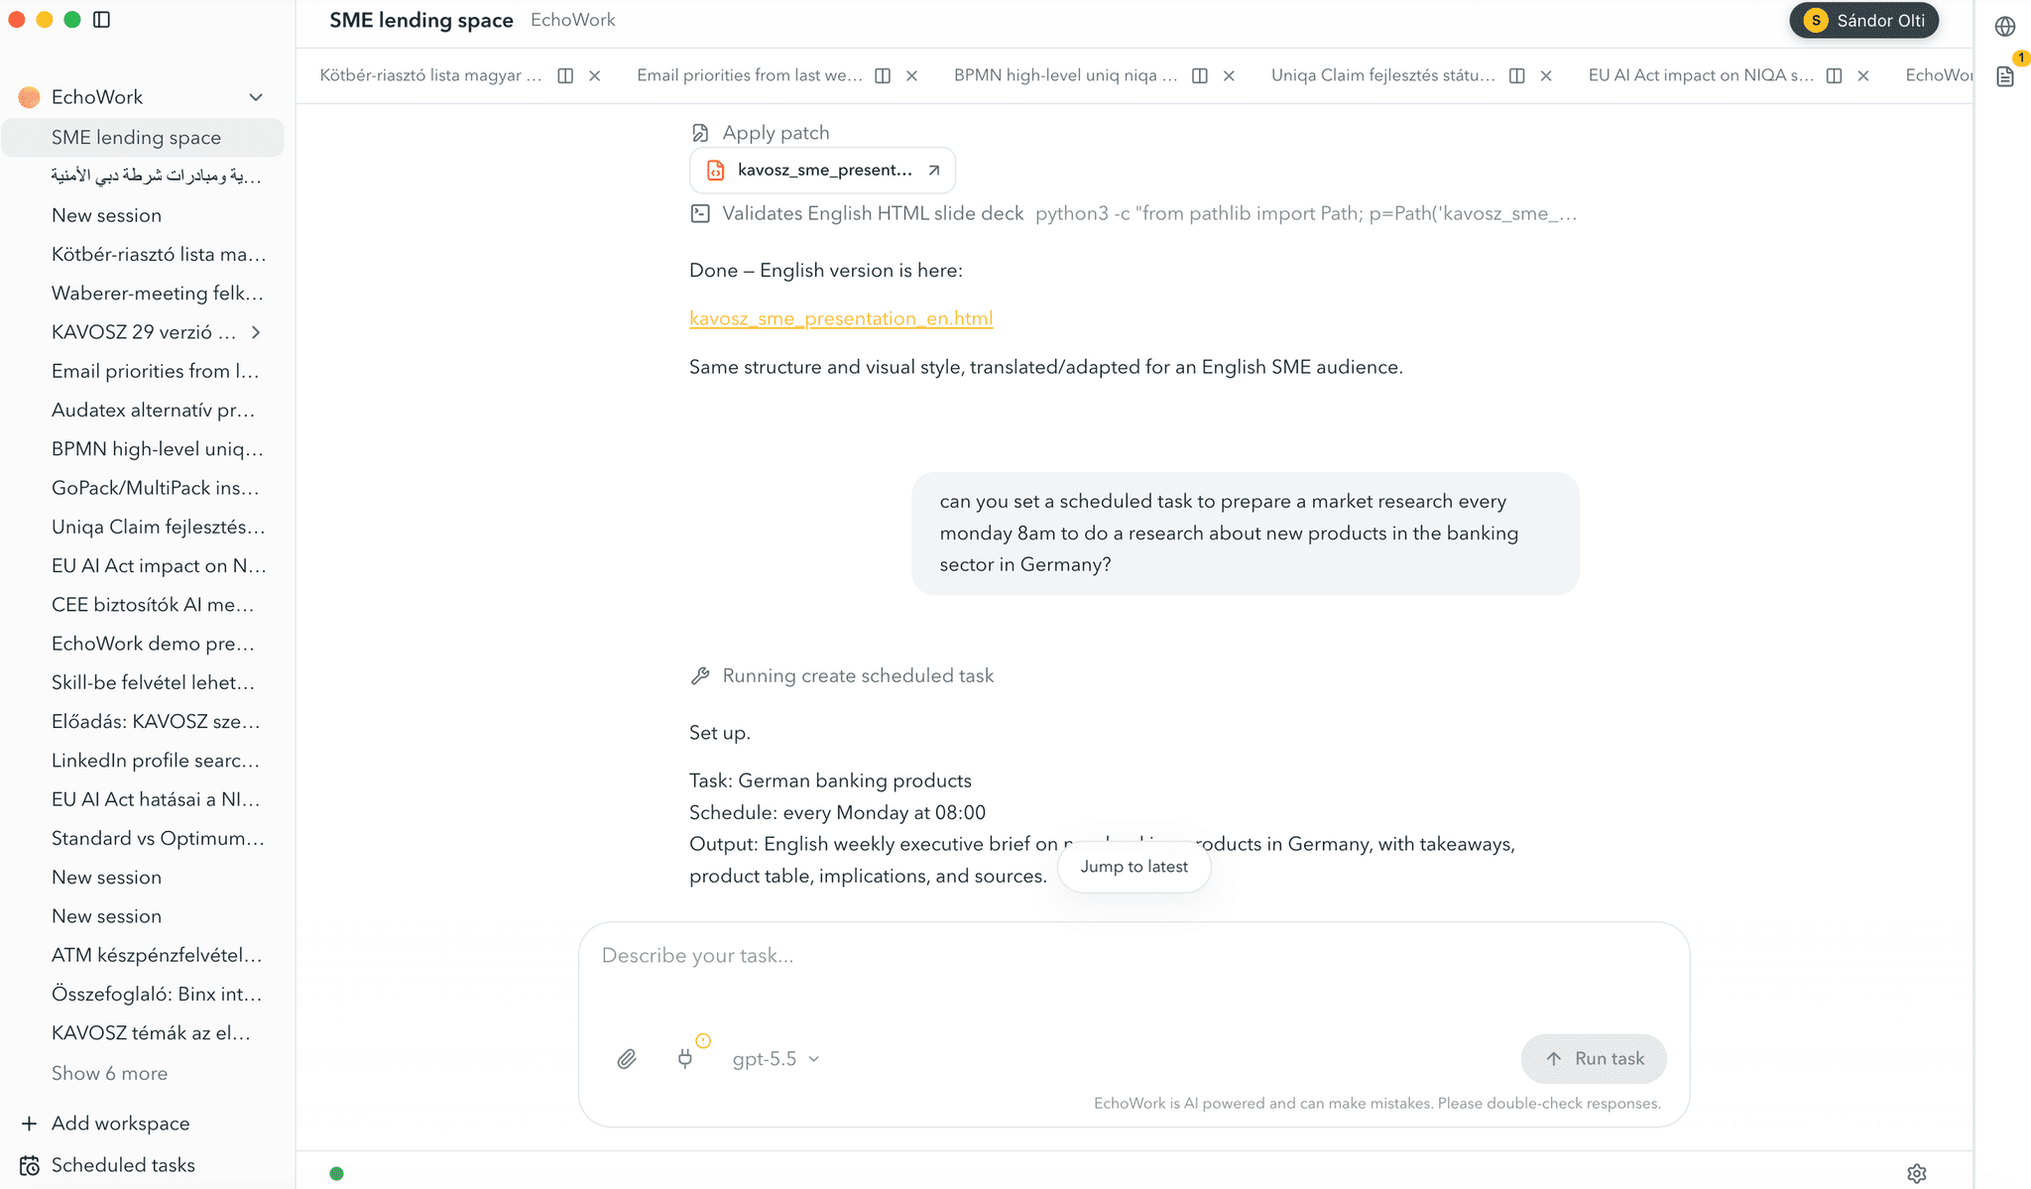Click the Run task button
Viewport: 2031px width, 1189px height.
(x=1594, y=1059)
